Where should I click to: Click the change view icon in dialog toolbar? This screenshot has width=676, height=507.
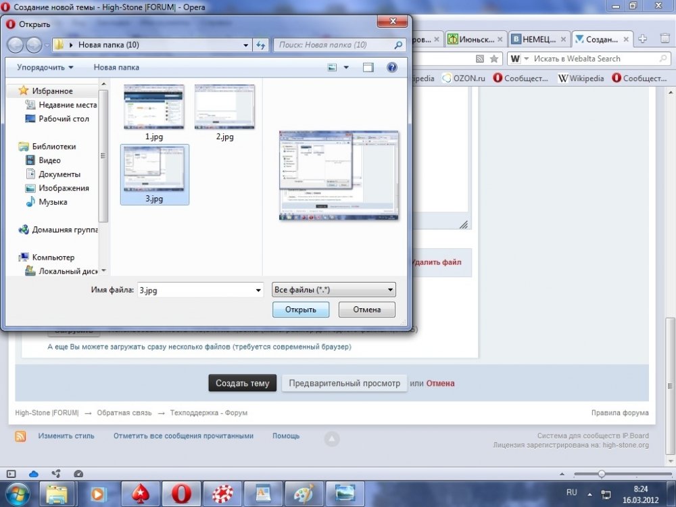point(332,67)
